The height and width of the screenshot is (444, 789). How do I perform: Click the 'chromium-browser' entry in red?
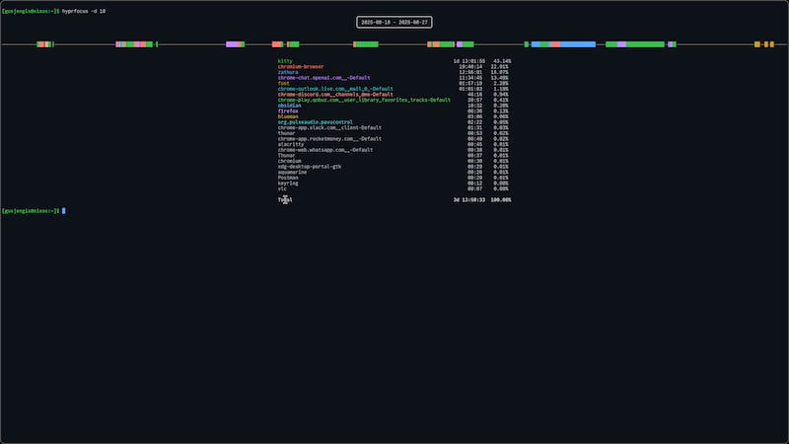click(301, 66)
